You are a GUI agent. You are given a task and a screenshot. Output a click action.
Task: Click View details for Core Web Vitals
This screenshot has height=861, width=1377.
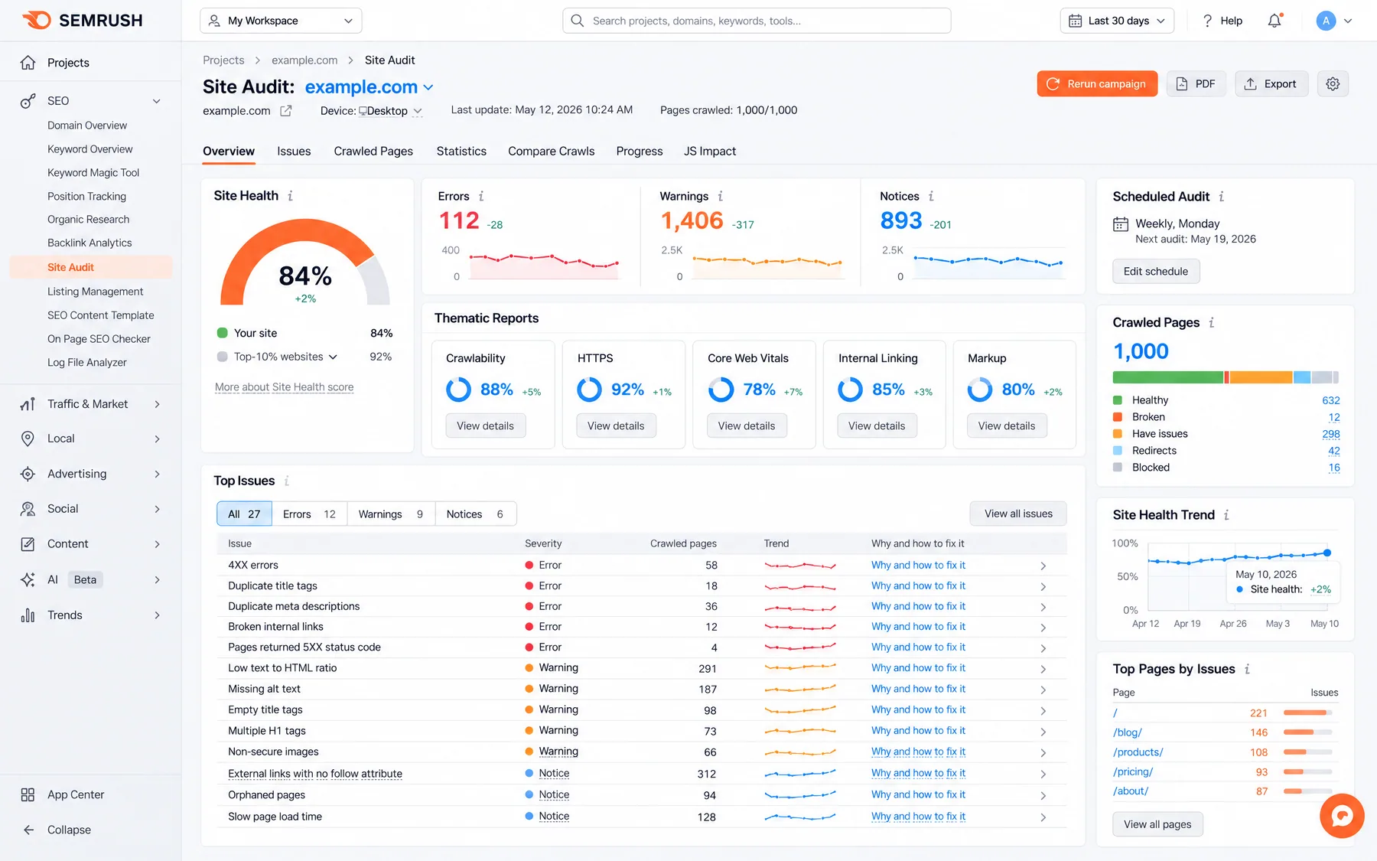point(747,426)
